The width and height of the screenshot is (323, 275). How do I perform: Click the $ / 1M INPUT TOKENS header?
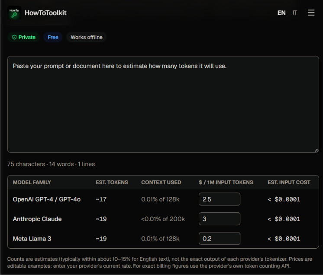226,182
